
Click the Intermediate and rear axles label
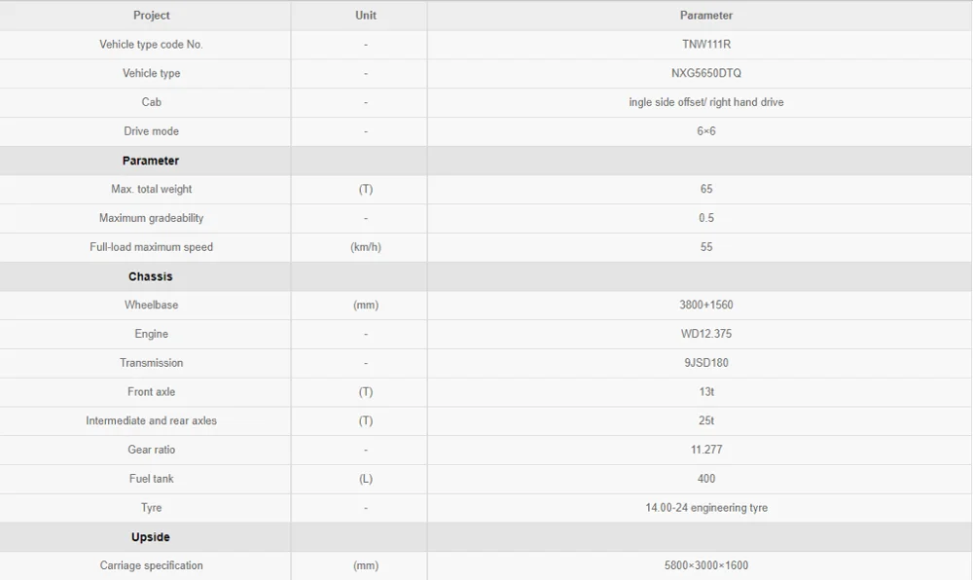click(151, 420)
